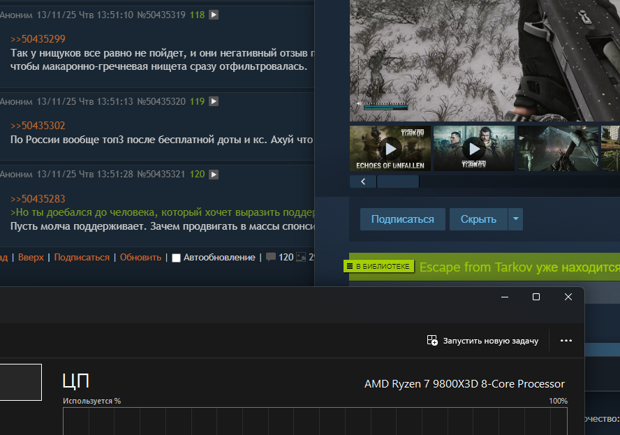Play the second Tarkov trailer thumbnail
The image size is (620, 435).
click(474, 149)
